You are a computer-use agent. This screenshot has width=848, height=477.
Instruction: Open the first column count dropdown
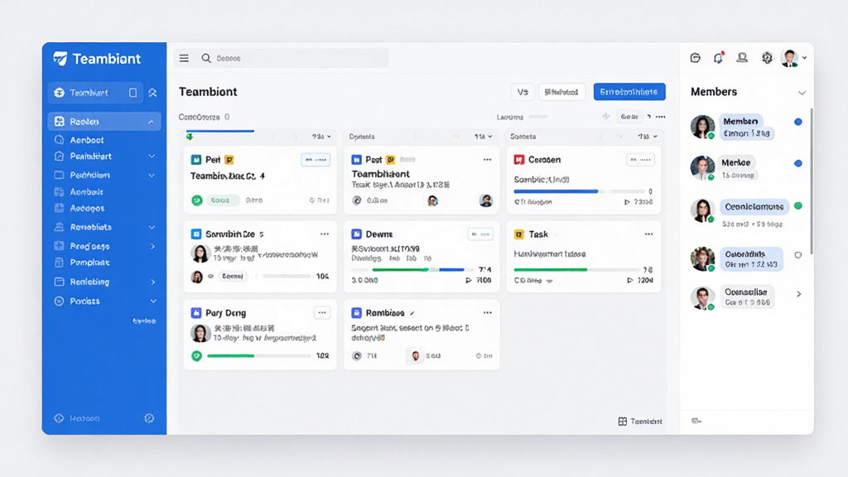(321, 137)
